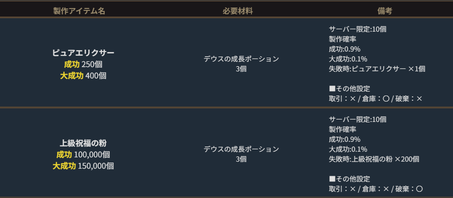Click デウスの成長ポーション in the 上級祝福の粉 row
453x198 pixels.
pyautogui.click(x=241, y=149)
